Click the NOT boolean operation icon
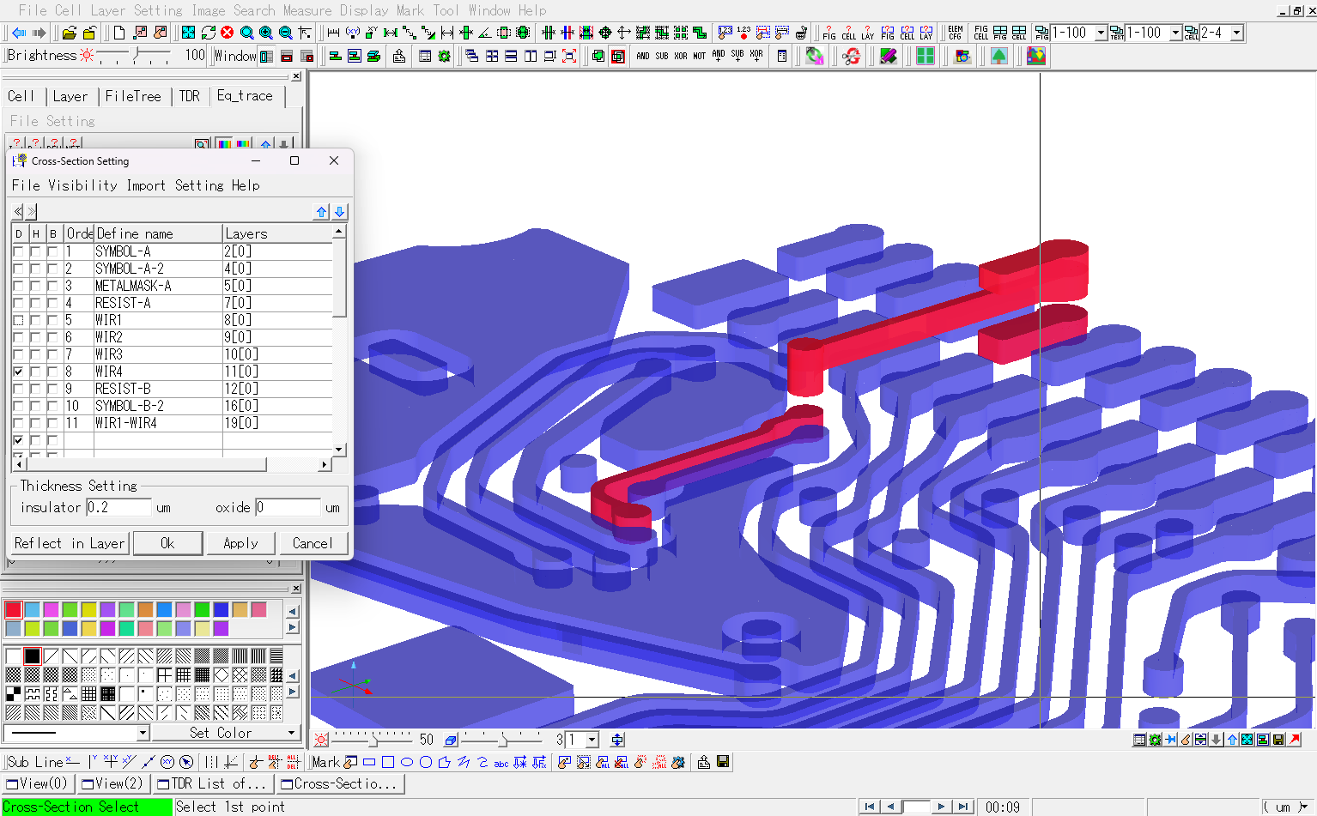This screenshot has height=816, width=1317. (700, 56)
